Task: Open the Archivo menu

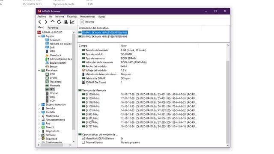Action: click(x=42, y=17)
